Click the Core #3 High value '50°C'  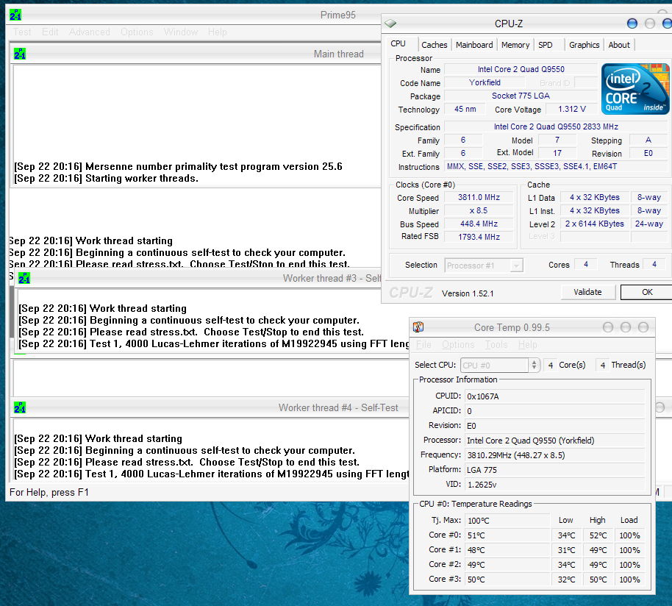click(x=598, y=580)
